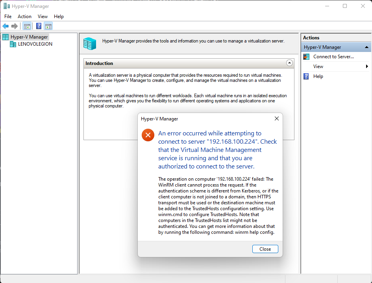Click the Back arrow toolbar icon
372x283 pixels.
click(x=6, y=26)
